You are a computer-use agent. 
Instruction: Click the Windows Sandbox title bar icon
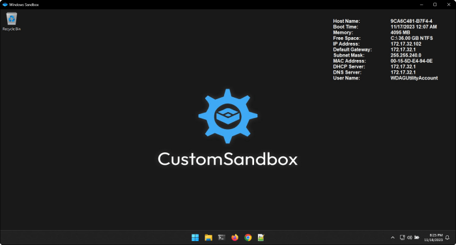(5, 5)
